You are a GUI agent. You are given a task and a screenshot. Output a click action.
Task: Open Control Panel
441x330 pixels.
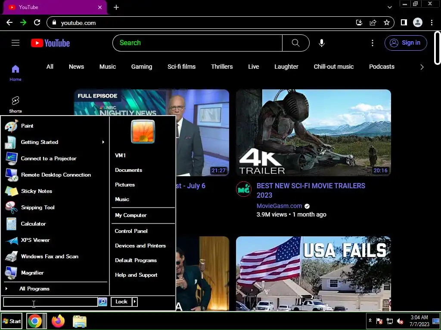[x=131, y=231]
